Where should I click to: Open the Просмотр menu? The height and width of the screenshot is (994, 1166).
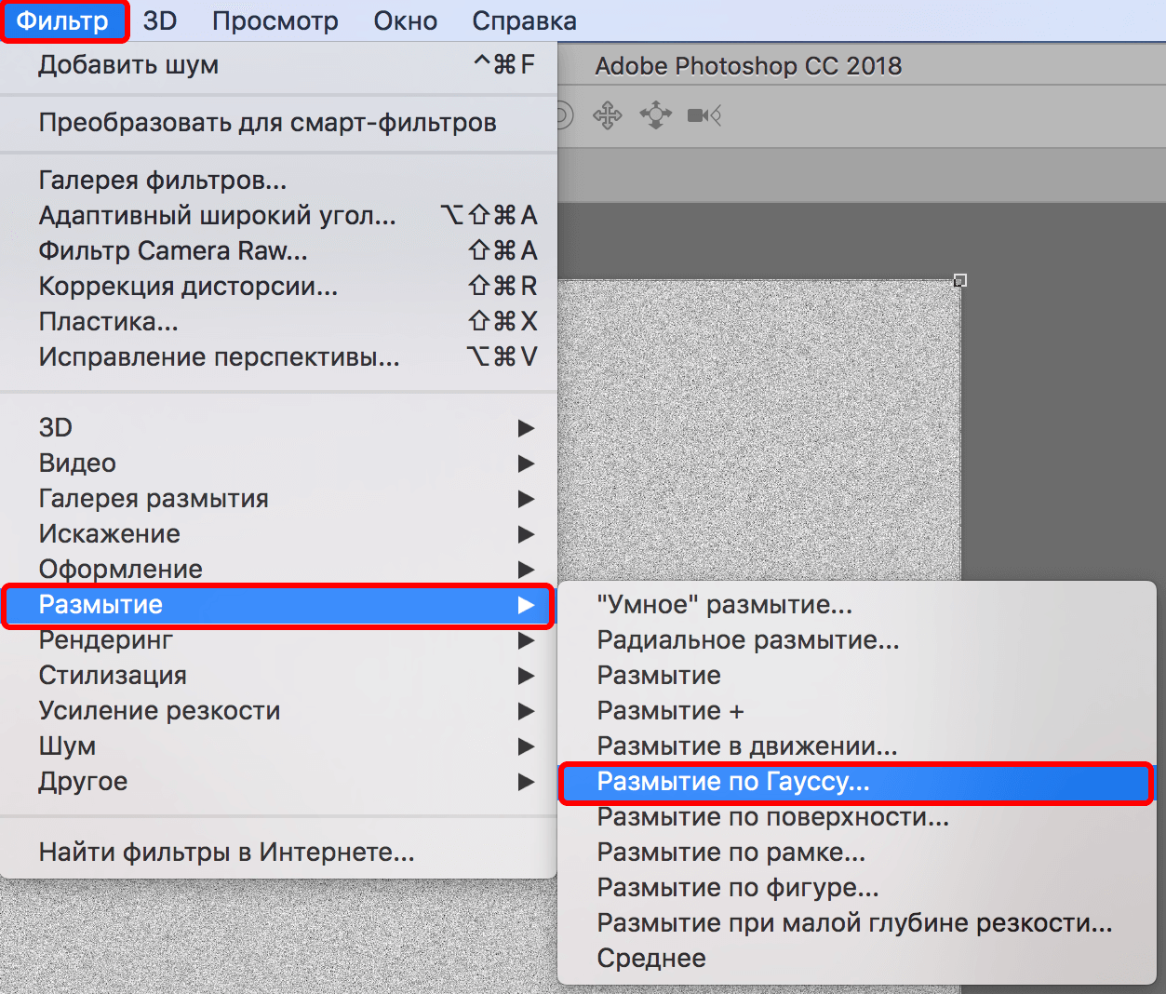275,20
